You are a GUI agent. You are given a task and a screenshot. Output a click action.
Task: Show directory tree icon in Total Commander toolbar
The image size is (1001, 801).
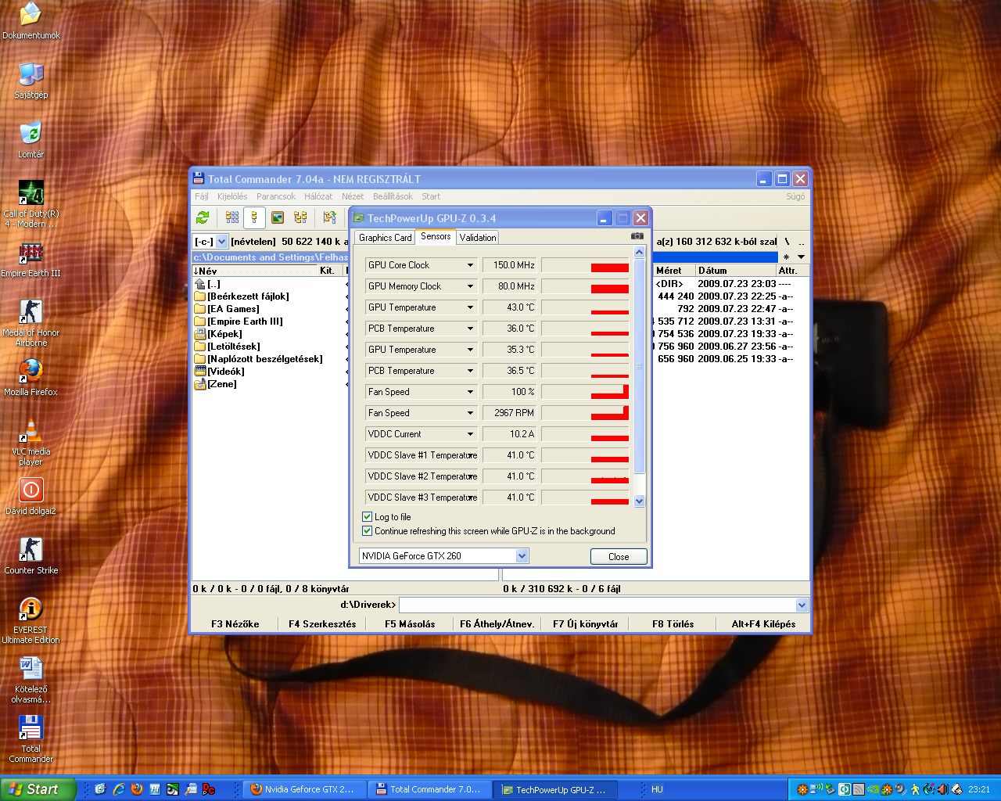(x=300, y=217)
